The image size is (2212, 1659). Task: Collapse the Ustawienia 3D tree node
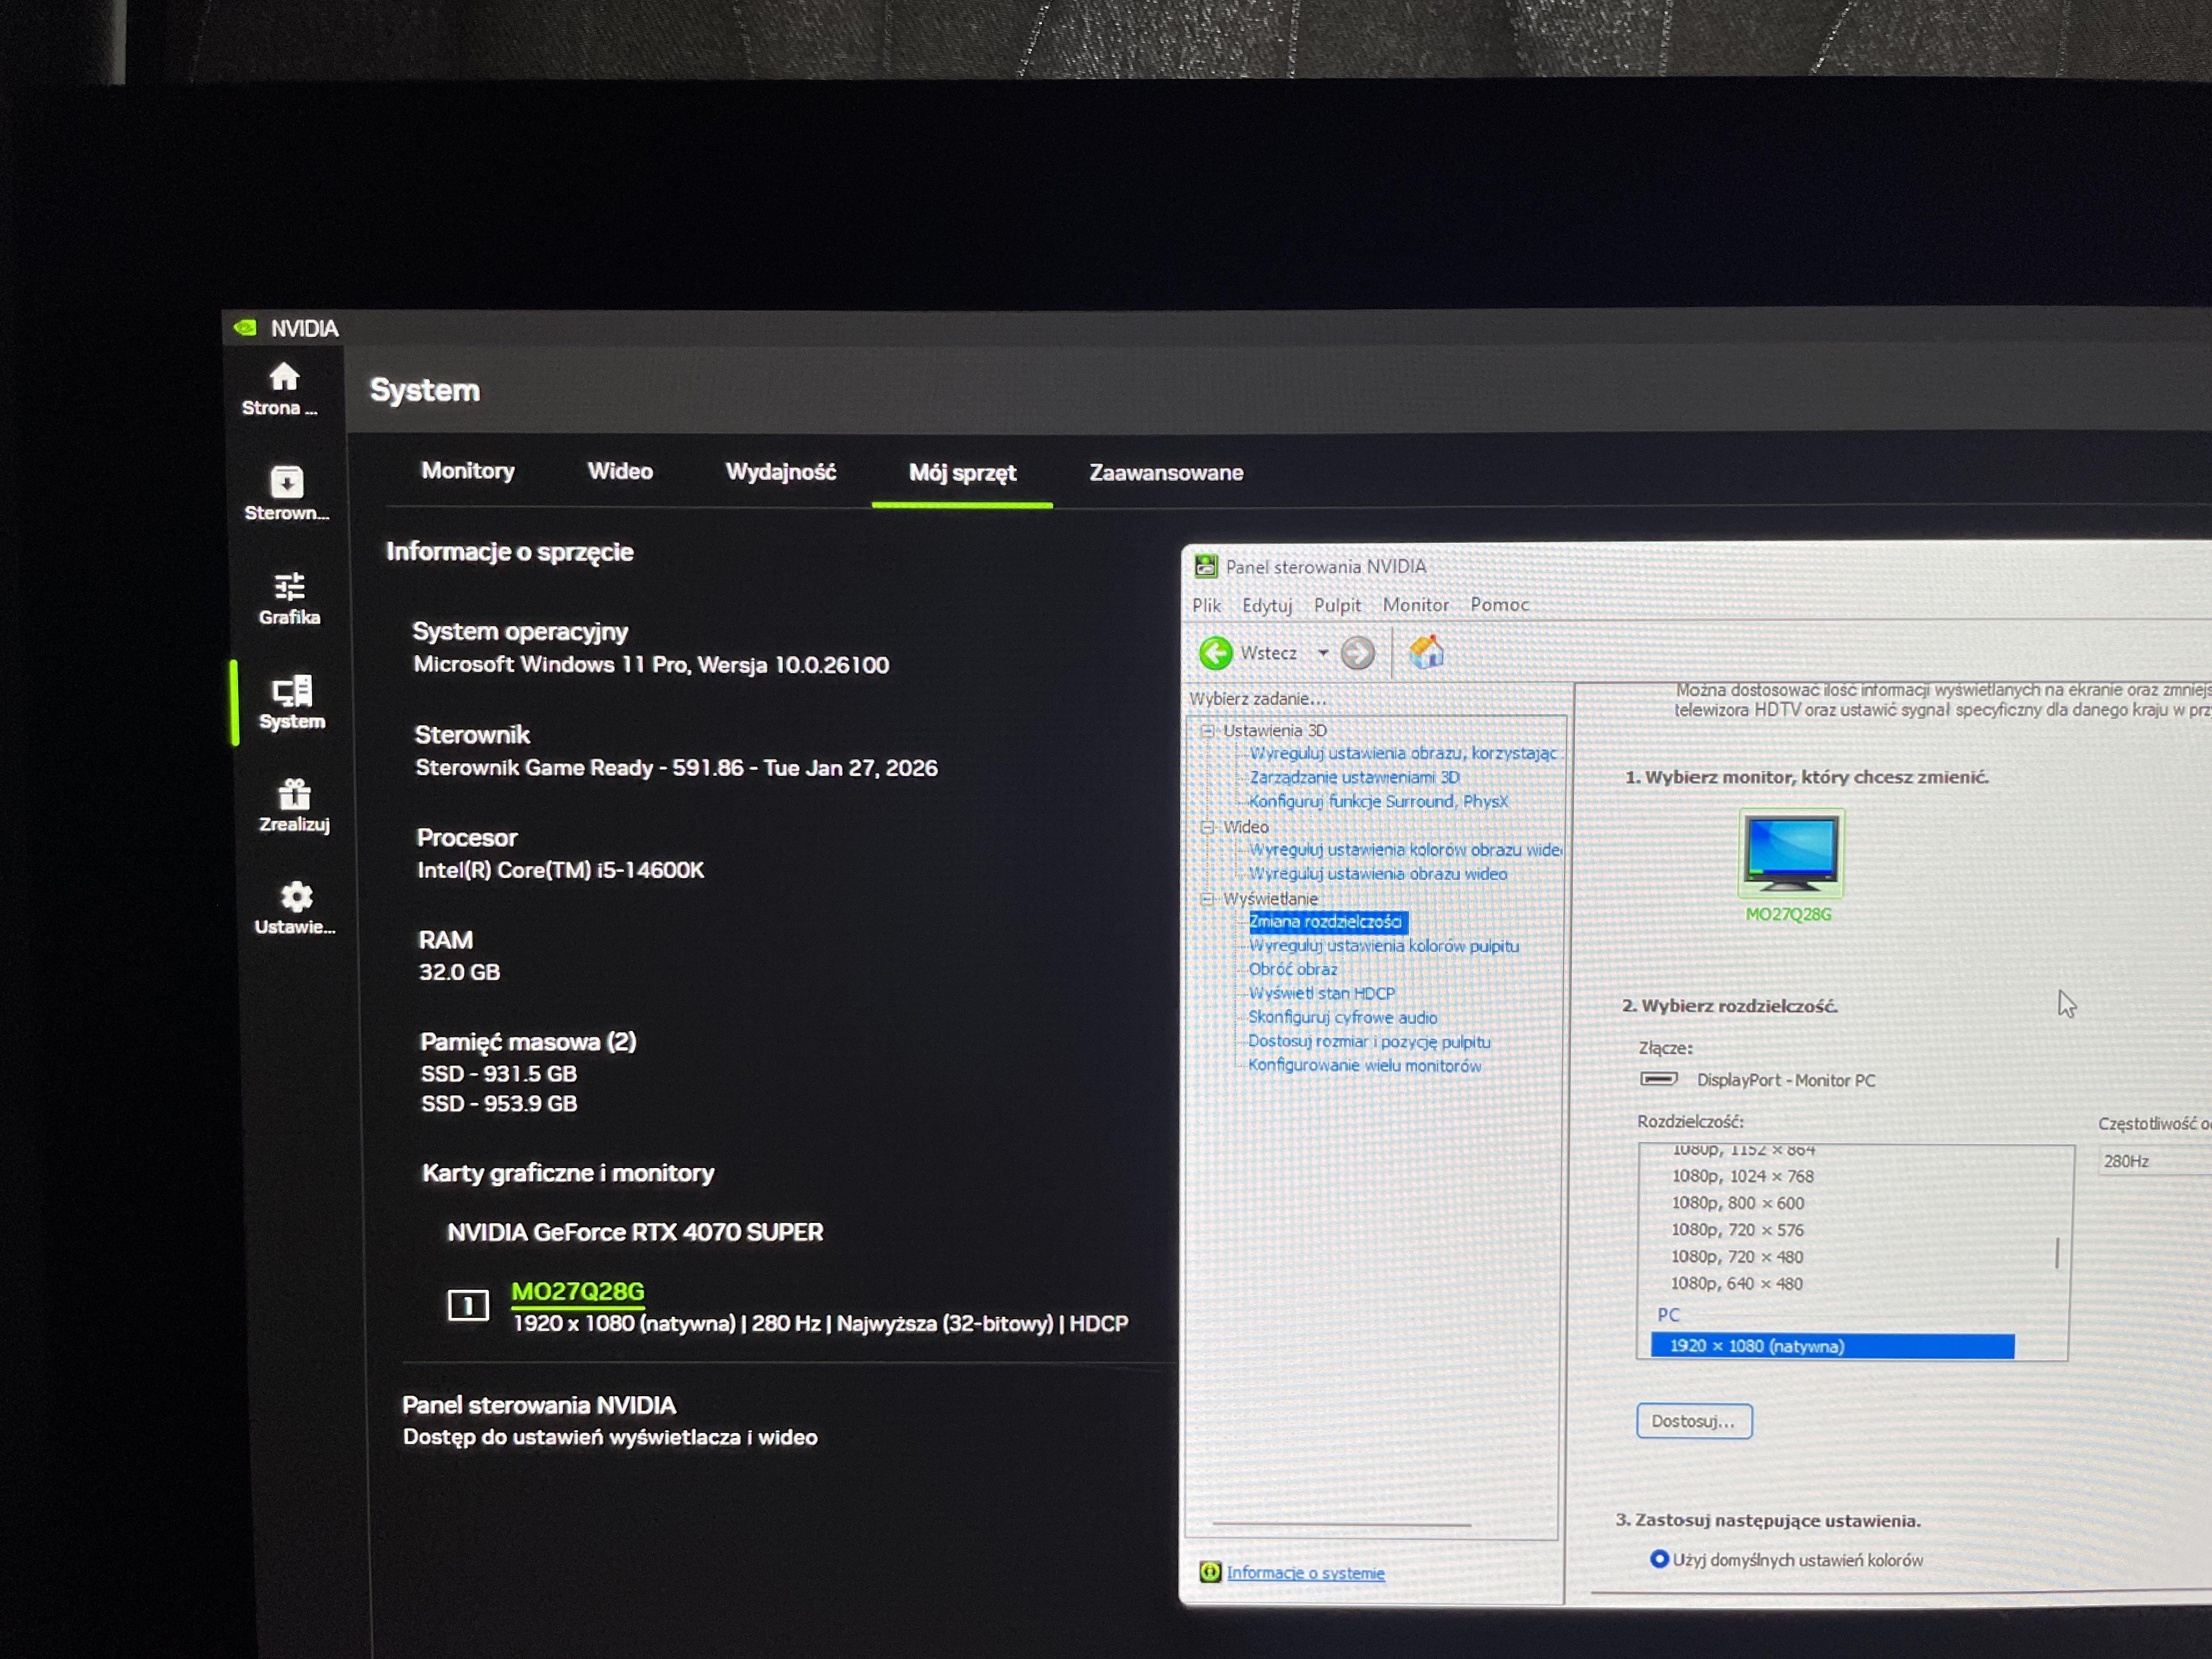click(1207, 731)
